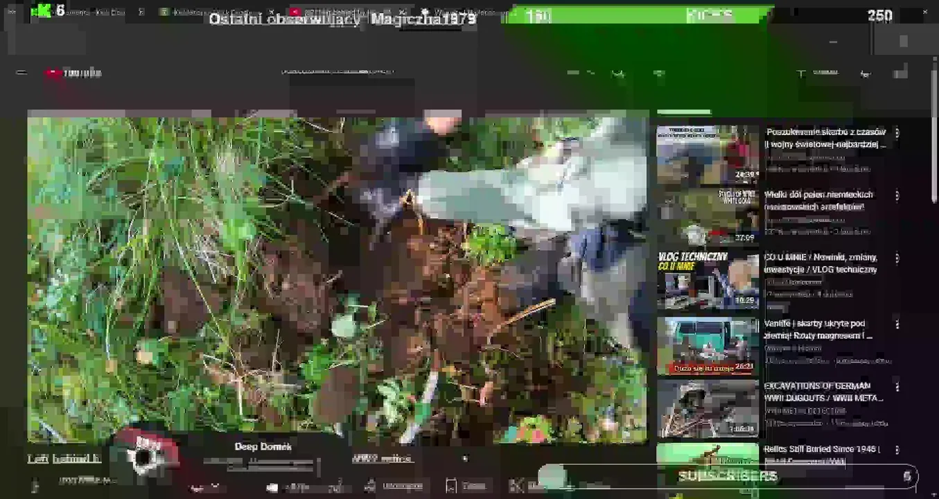Open options menu for 'EXCAVATIONS OF GERMAN' video
The image size is (939, 499).
897,387
